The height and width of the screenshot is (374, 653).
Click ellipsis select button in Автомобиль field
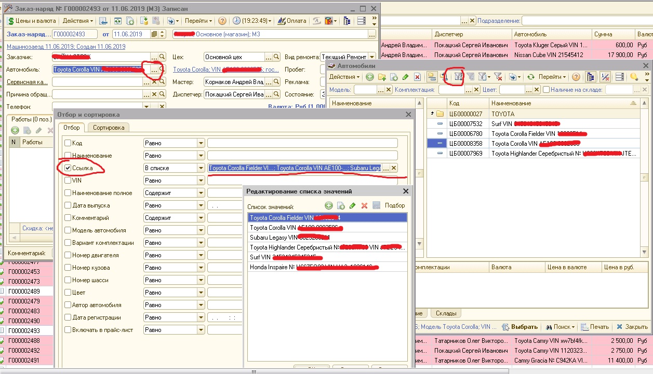(154, 69)
